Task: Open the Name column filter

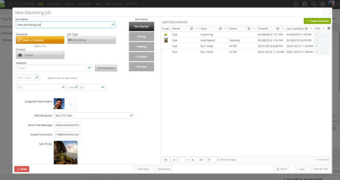Action: (249, 28)
